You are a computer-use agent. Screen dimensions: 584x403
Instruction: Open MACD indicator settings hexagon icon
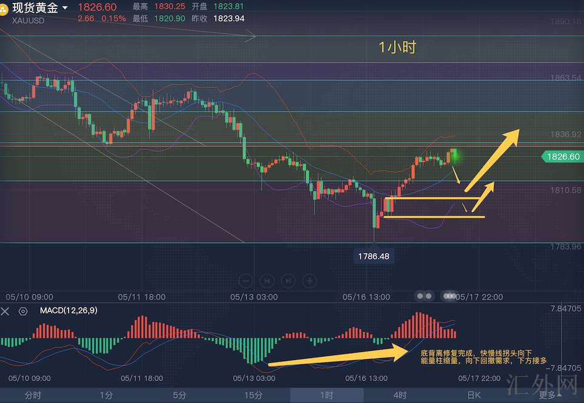tap(23, 311)
